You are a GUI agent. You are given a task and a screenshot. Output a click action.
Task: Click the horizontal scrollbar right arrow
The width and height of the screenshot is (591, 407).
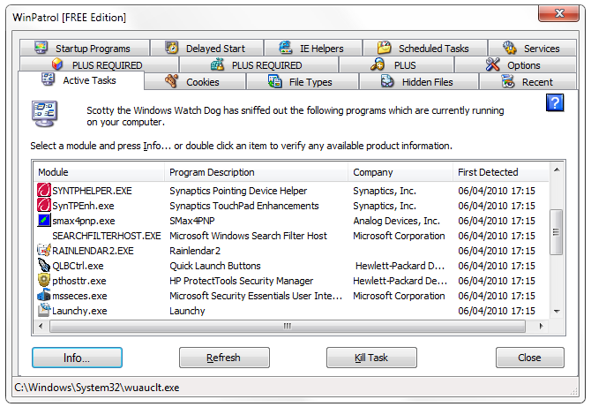click(x=542, y=326)
